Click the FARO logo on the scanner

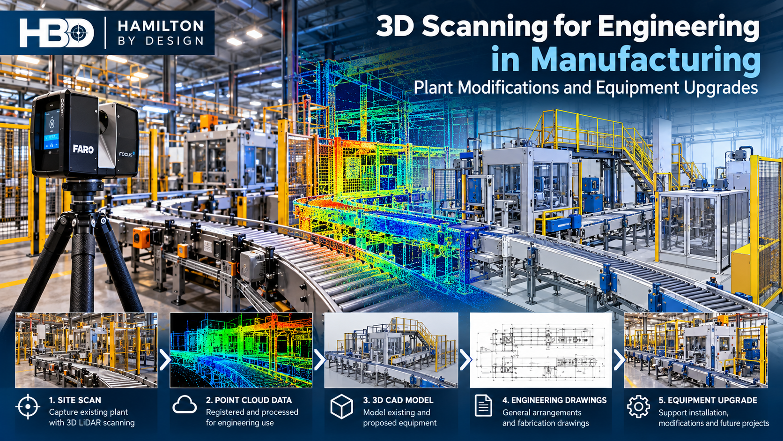click(x=83, y=149)
